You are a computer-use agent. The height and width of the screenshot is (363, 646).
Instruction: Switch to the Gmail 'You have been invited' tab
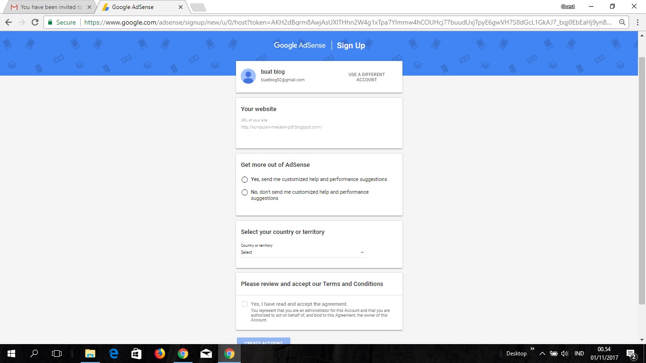(x=49, y=7)
